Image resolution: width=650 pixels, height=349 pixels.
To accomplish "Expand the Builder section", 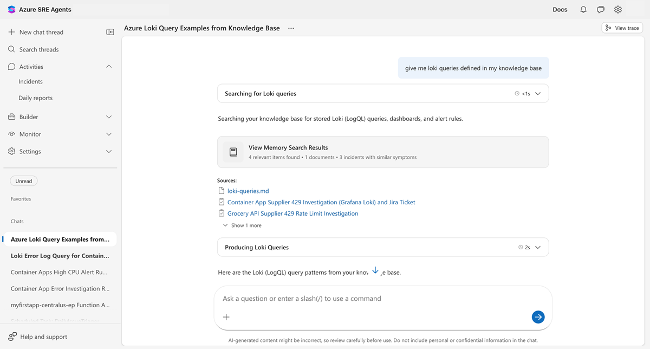I will point(109,117).
